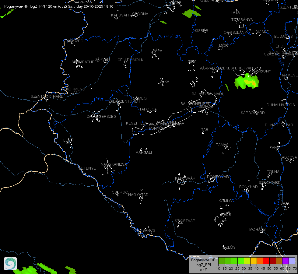Click the legend value 10
The width and height of the screenshot is (298, 274).
pyautogui.click(x=218, y=269)
